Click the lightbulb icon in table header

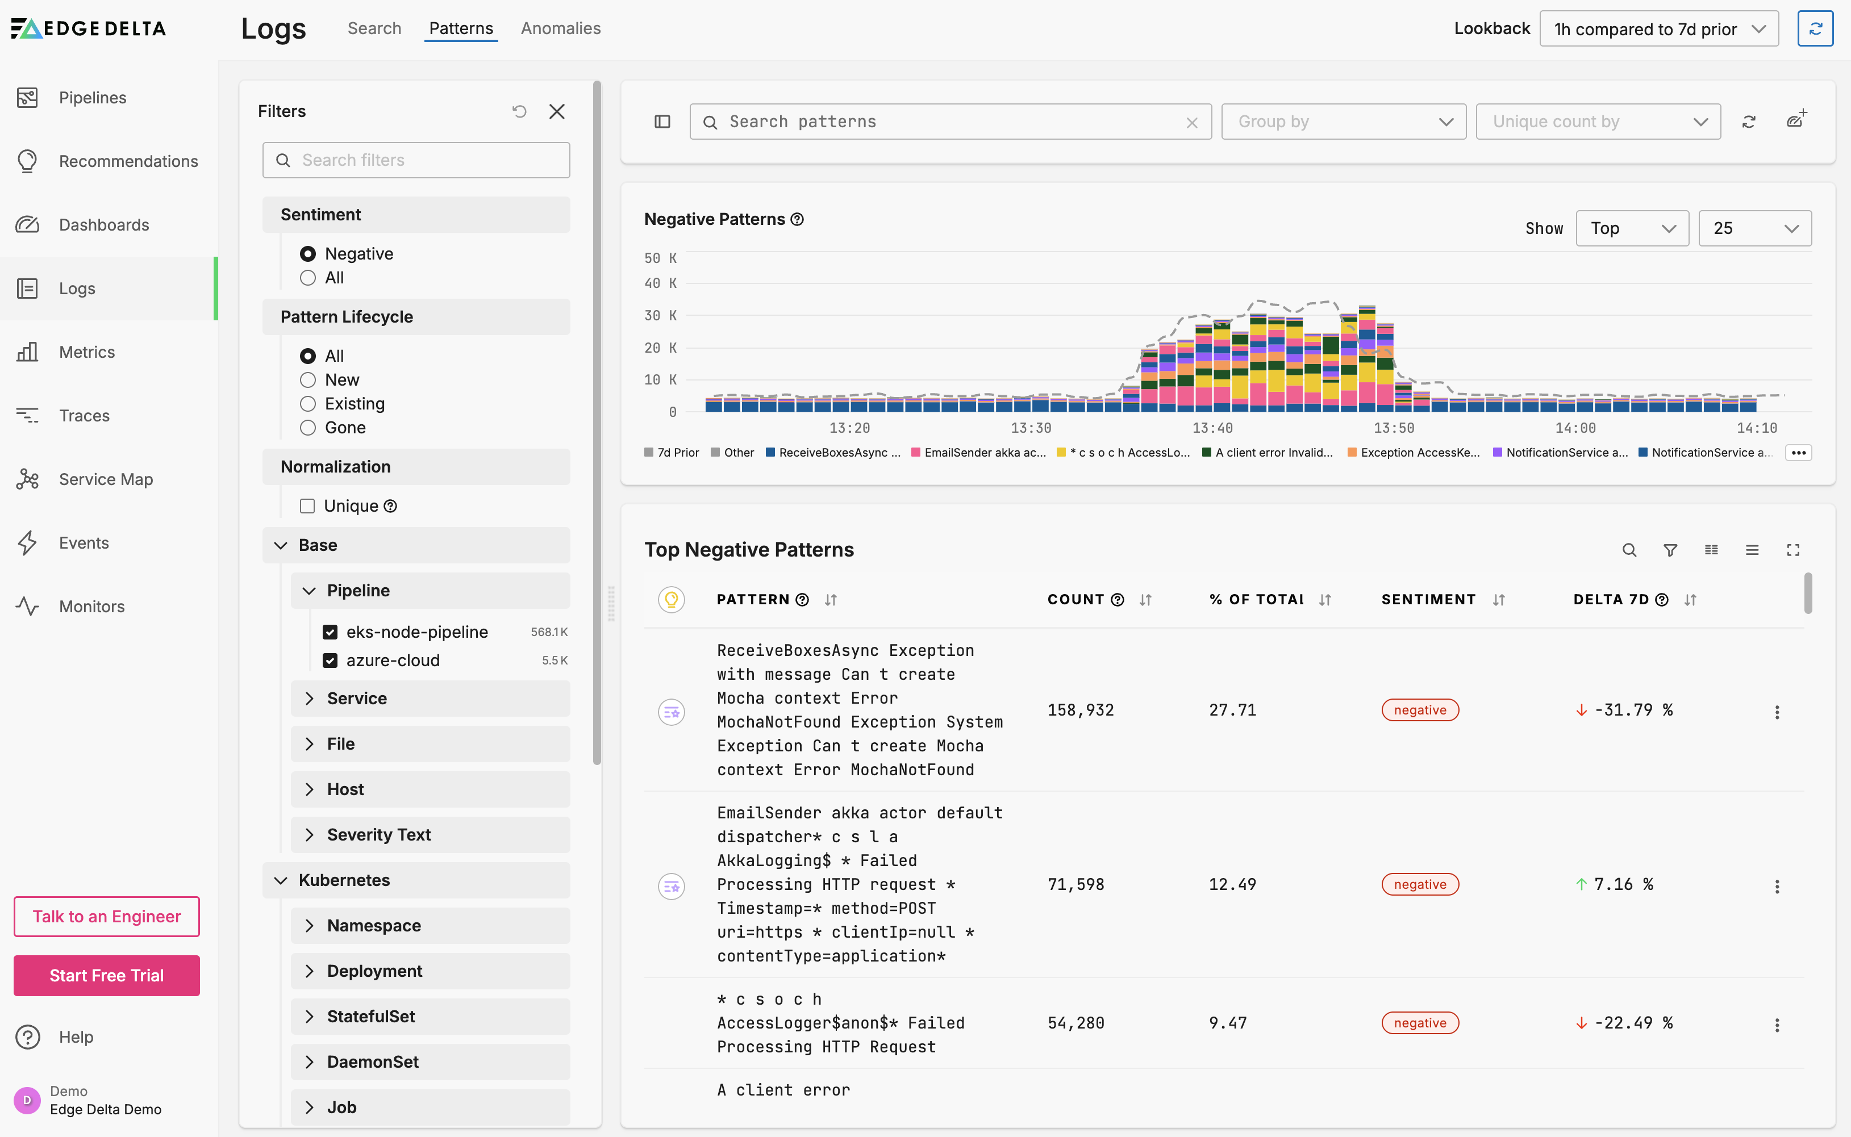click(x=671, y=599)
